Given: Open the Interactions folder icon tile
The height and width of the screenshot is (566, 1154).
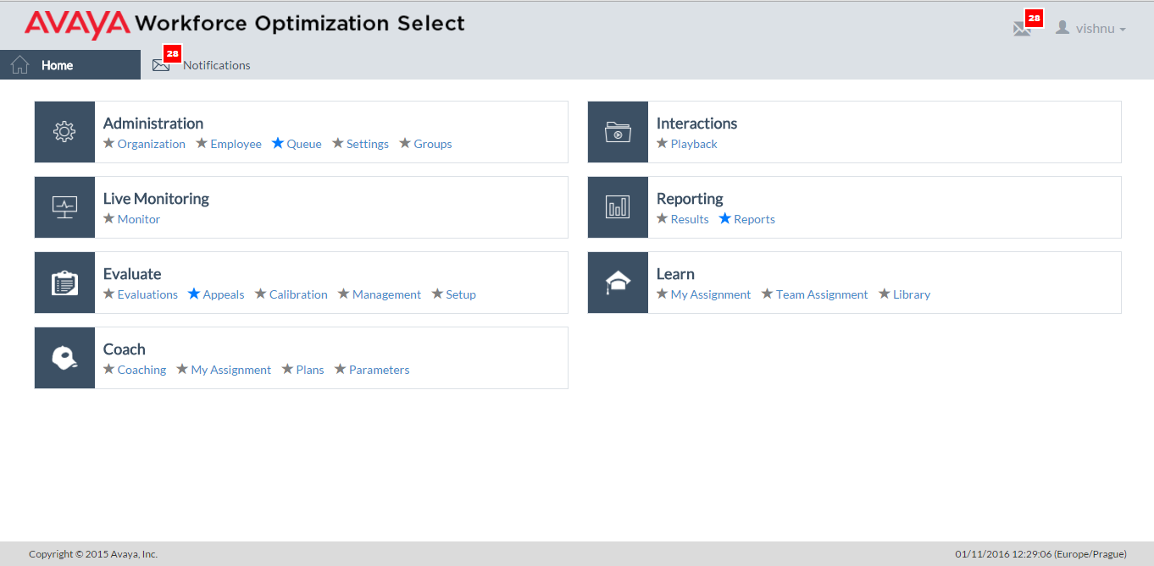Looking at the screenshot, I should [x=618, y=132].
